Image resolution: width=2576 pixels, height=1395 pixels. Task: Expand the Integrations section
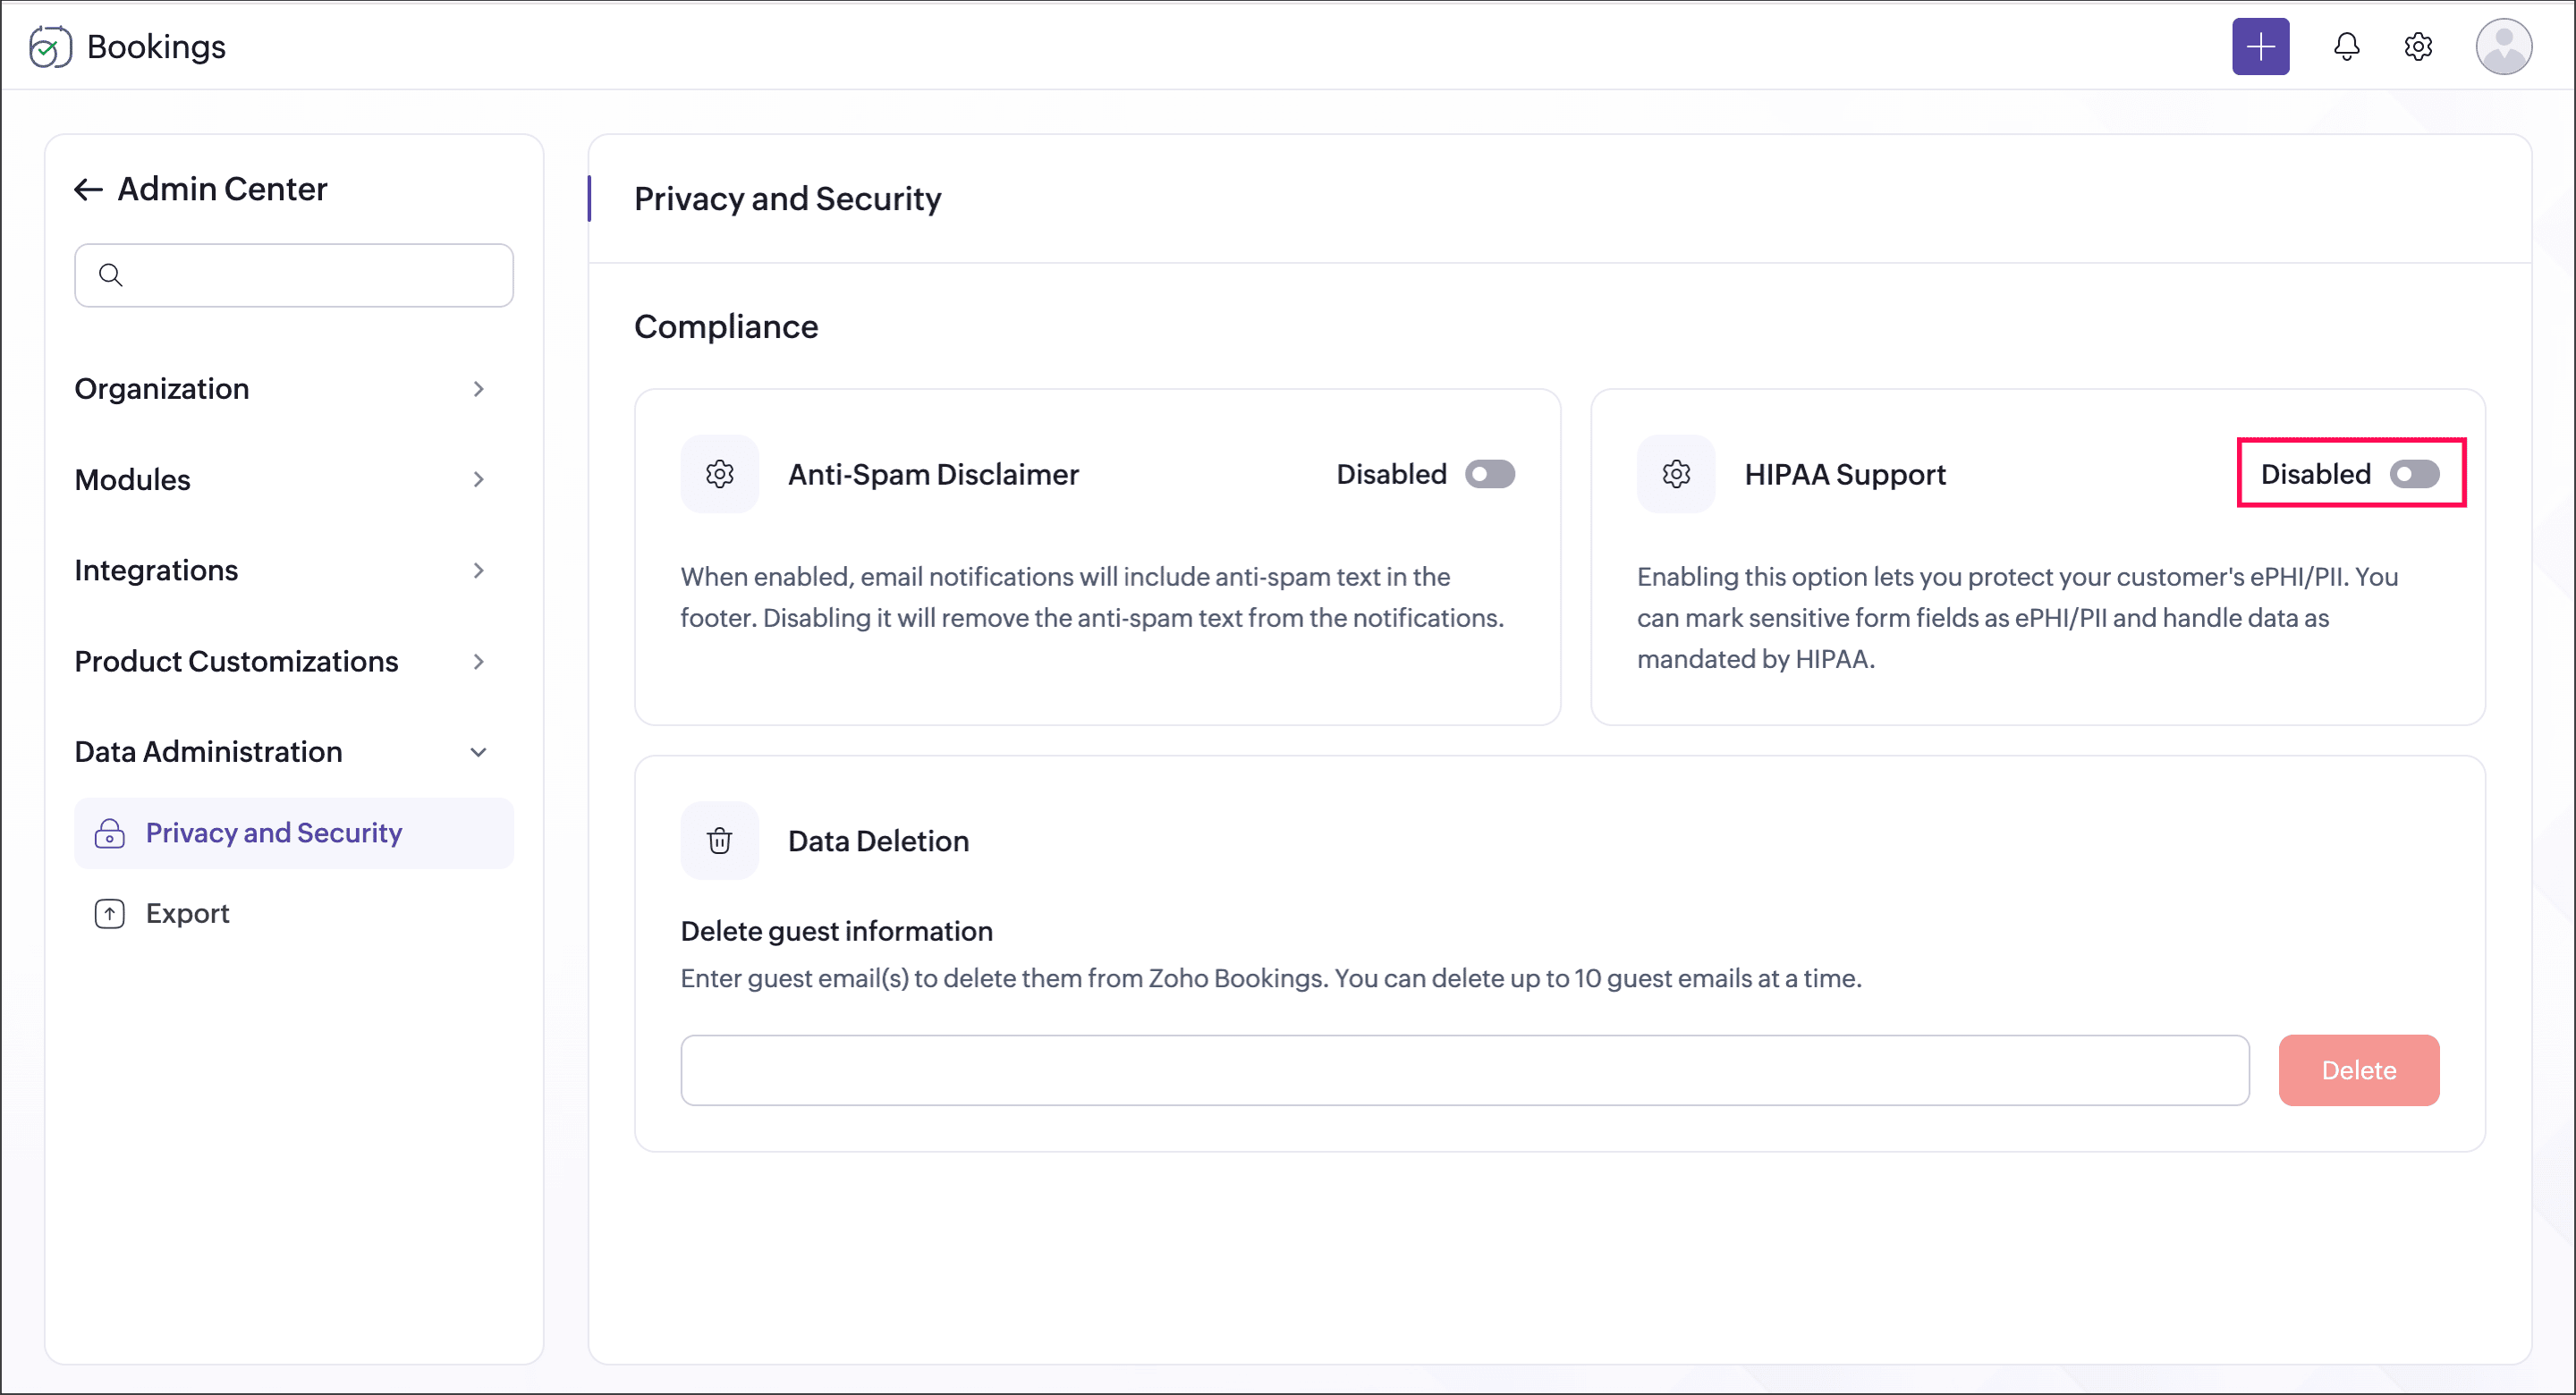pos(280,570)
